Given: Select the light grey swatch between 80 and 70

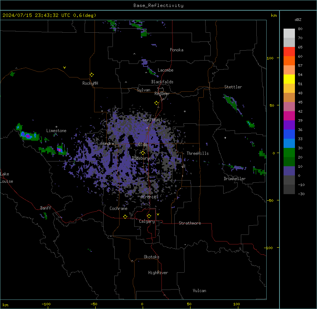Looking at the screenshot, I should (x=289, y=33).
